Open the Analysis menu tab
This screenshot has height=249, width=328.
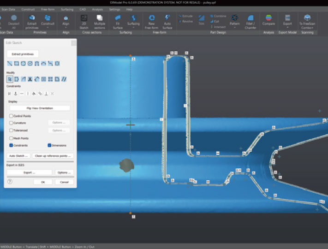pyautogui.click(x=97, y=9)
